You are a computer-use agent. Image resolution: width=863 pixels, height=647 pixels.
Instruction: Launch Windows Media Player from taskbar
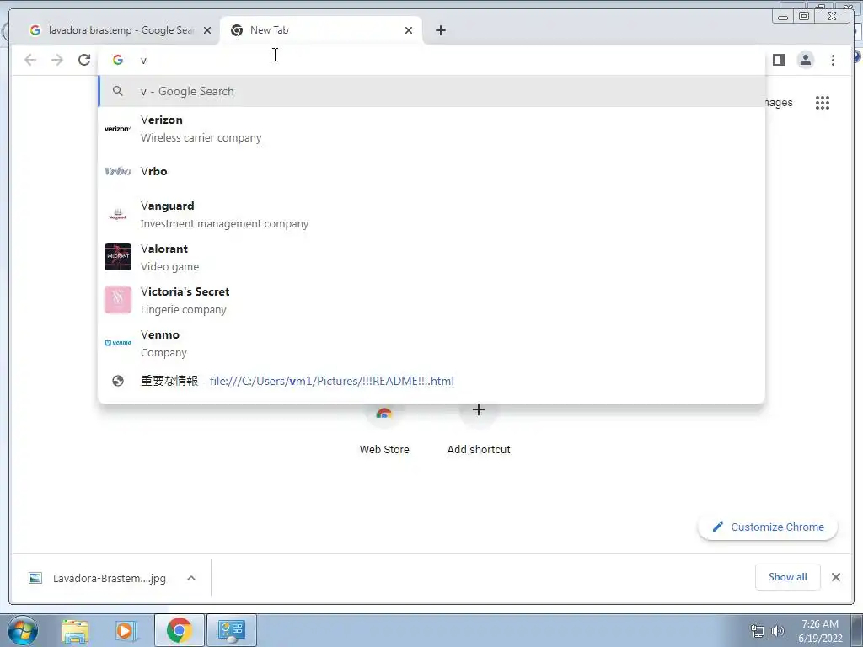126,631
